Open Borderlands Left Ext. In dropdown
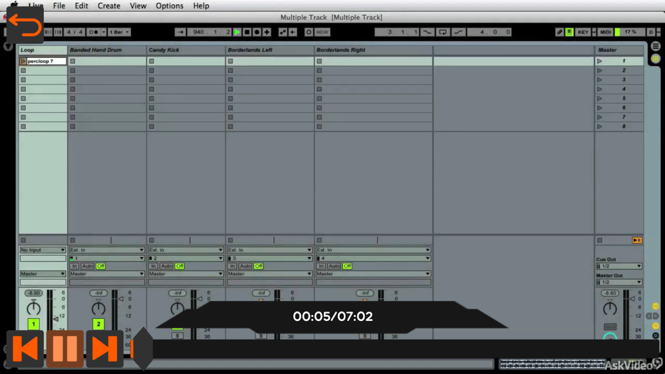 [x=270, y=250]
